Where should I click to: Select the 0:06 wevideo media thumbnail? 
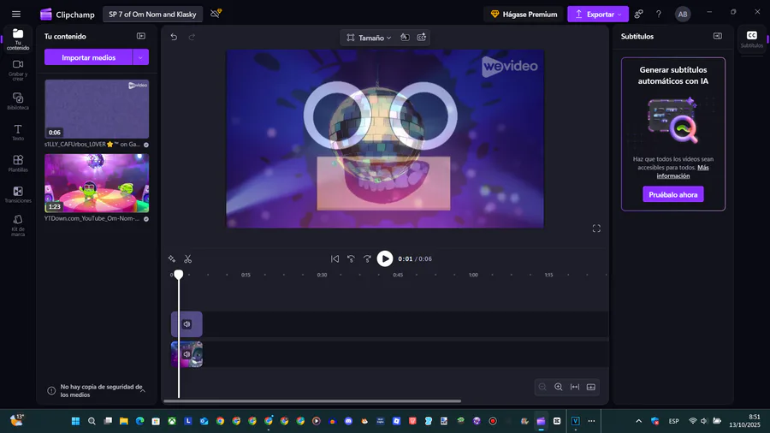coord(97,109)
